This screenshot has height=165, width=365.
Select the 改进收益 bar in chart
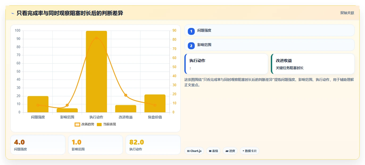126,109
